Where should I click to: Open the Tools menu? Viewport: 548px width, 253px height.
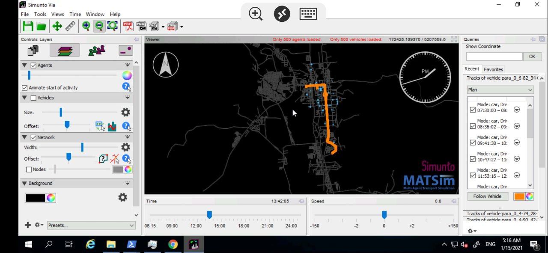pyautogui.click(x=40, y=14)
